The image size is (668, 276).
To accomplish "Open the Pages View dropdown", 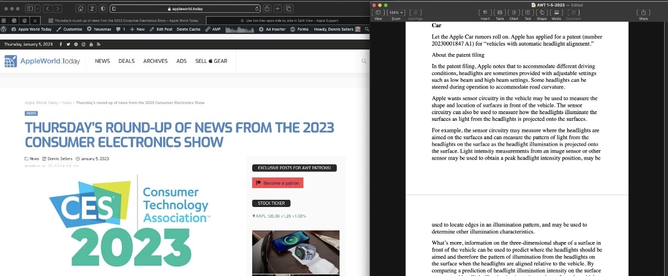I will [378, 12].
